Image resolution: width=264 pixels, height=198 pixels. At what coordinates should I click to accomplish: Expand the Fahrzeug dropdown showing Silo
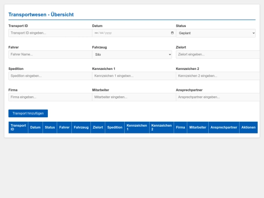tap(132, 55)
